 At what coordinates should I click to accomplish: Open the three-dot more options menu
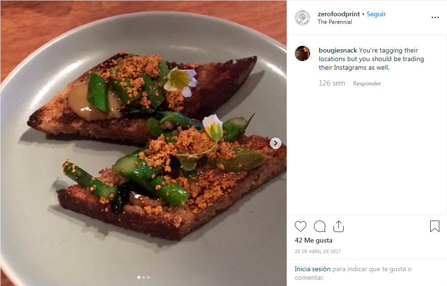pyautogui.click(x=435, y=18)
